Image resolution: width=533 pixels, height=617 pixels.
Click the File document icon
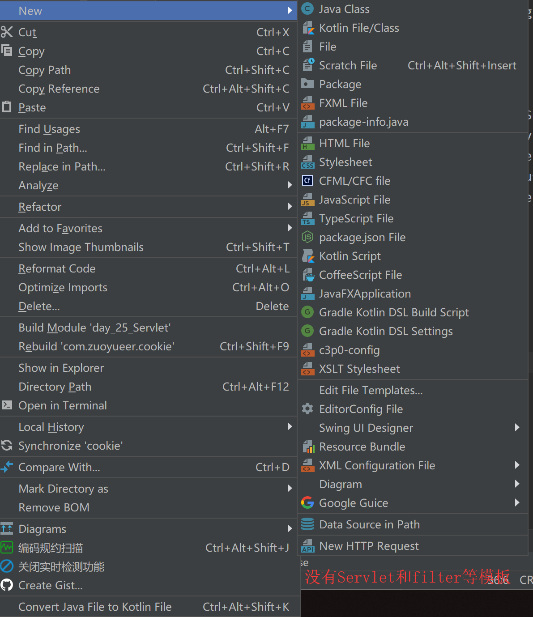[x=307, y=47]
